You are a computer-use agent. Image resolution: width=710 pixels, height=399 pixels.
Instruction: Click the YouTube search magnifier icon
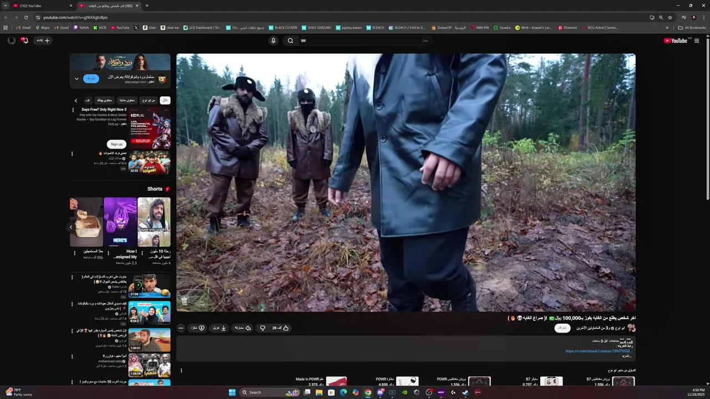coord(290,40)
